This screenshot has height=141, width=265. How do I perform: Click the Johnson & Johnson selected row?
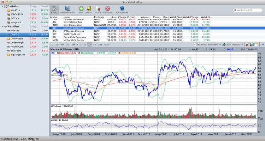coord(157,28)
